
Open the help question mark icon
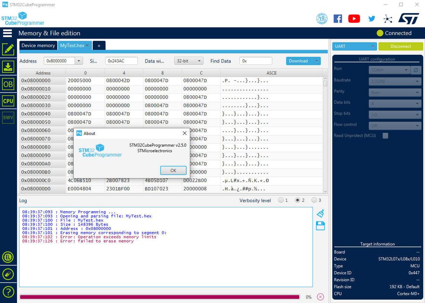click(x=8, y=292)
